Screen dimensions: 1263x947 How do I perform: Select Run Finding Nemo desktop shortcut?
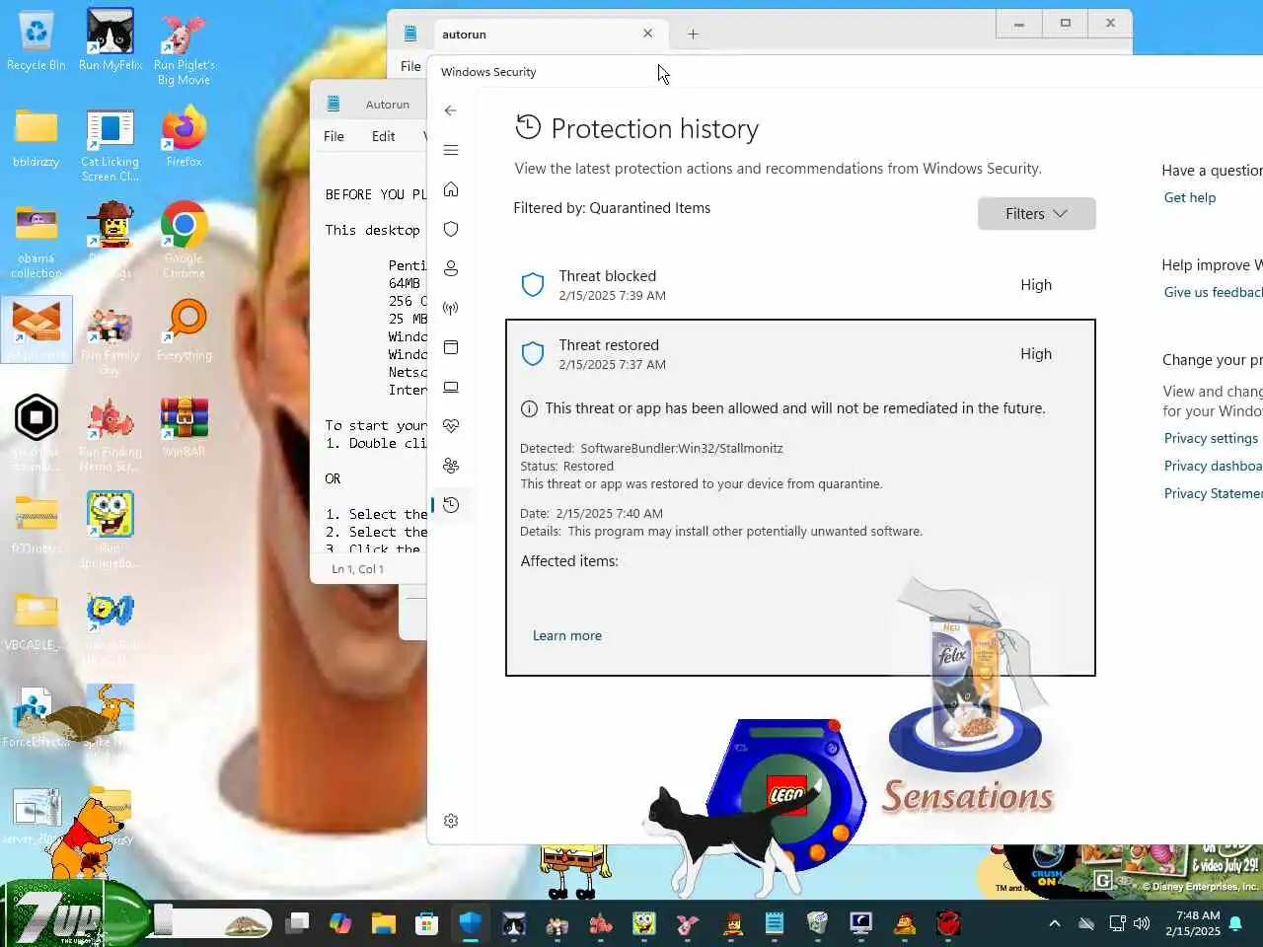click(111, 434)
